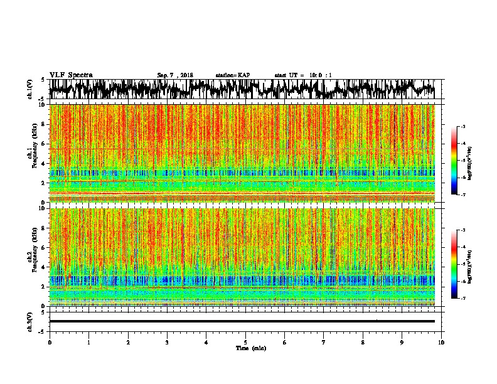Image resolution: width=497 pixels, height=384 pixels.
Task: Click the "ch.3(V)" axis label
Action: tap(30, 322)
